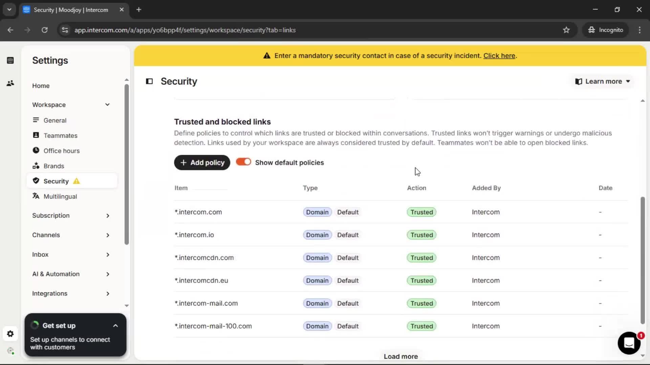650x365 pixels.
Task: Click the browser address bar URL
Action: coord(185,30)
